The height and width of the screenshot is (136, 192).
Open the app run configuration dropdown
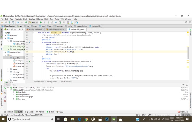33,23
